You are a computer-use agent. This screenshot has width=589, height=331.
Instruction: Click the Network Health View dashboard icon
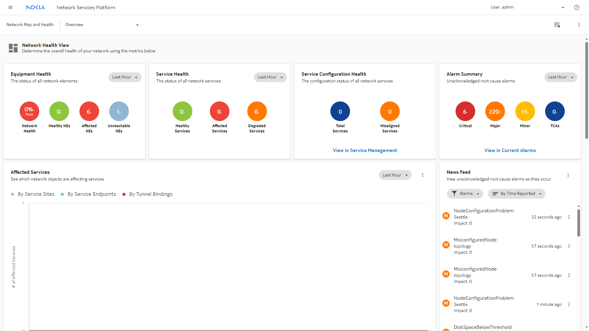[x=13, y=48]
